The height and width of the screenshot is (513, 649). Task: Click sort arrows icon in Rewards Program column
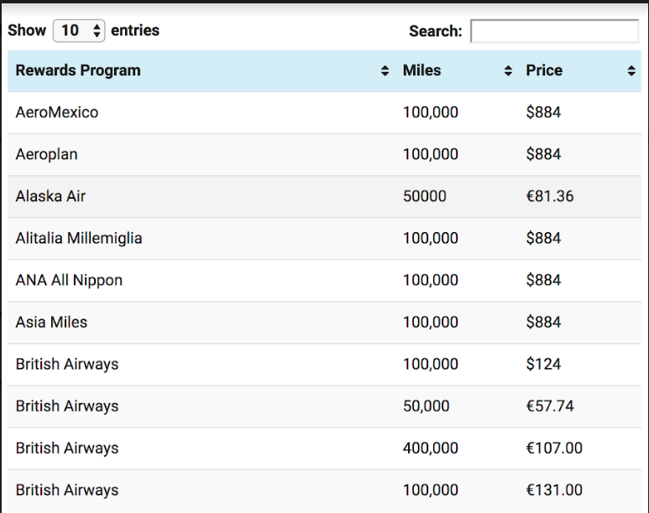(x=385, y=70)
